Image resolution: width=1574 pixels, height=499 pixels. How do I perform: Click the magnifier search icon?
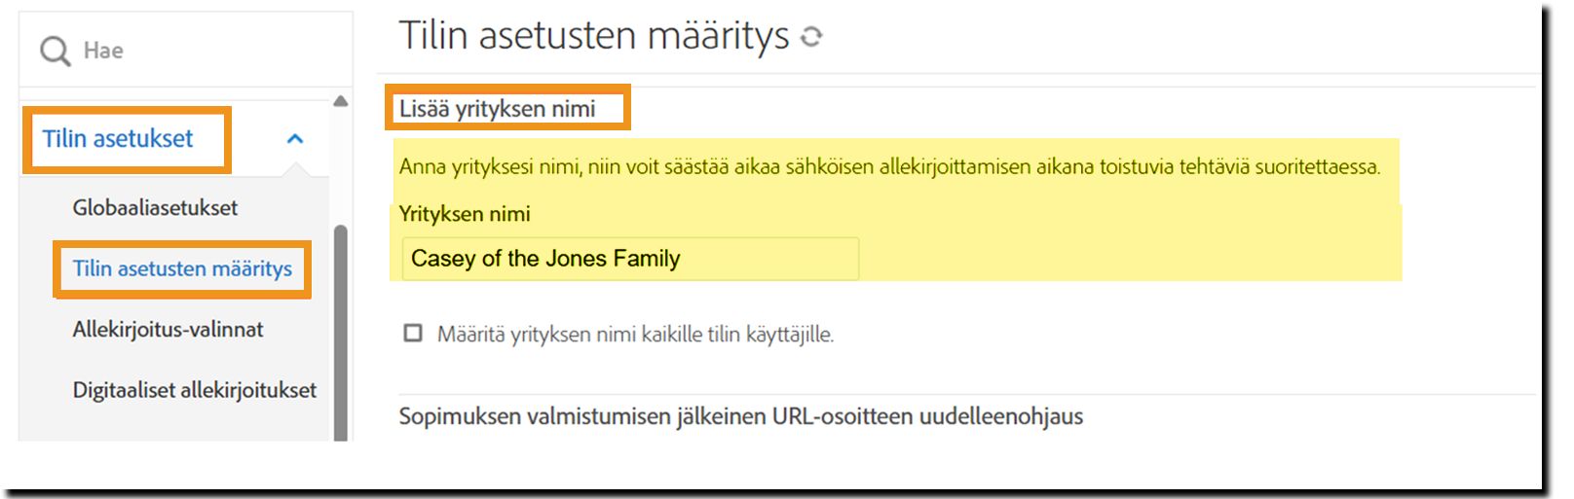(x=56, y=51)
